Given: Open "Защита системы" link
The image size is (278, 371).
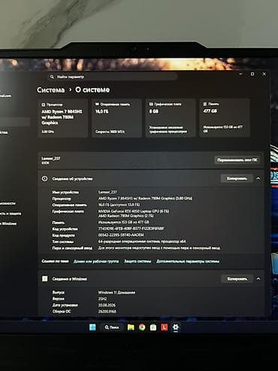Looking at the screenshot, I should (x=137, y=261).
